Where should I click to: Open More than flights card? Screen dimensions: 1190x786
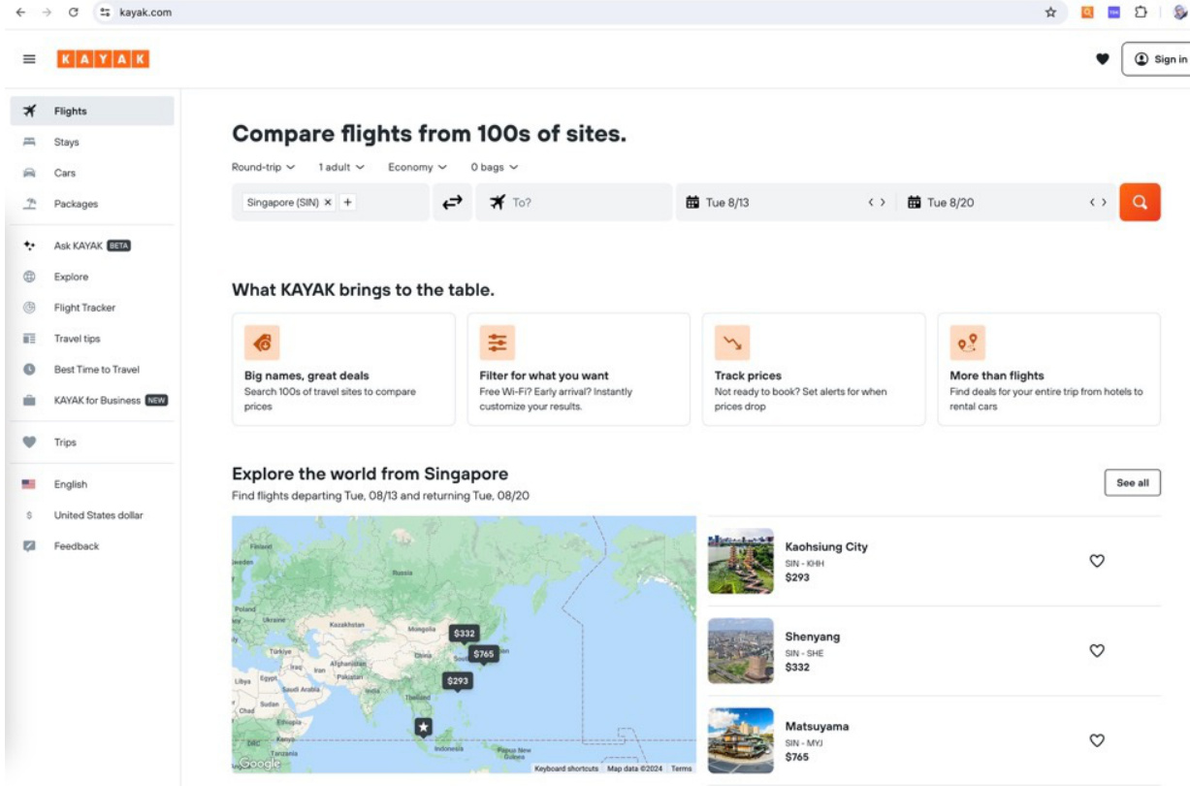pyautogui.click(x=1049, y=369)
